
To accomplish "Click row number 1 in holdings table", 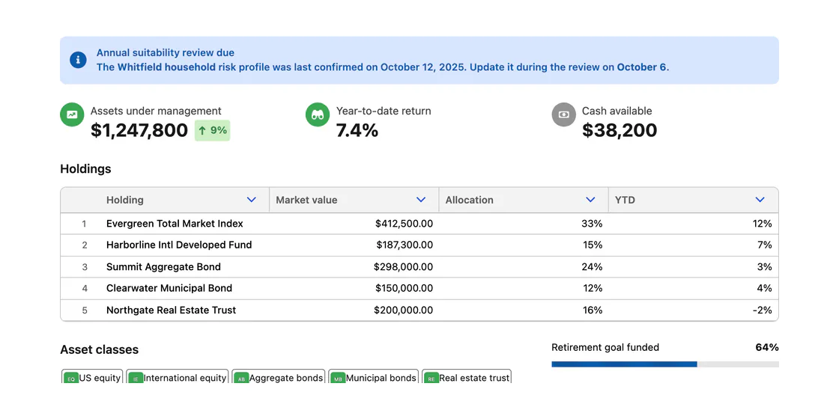I will [84, 224].
